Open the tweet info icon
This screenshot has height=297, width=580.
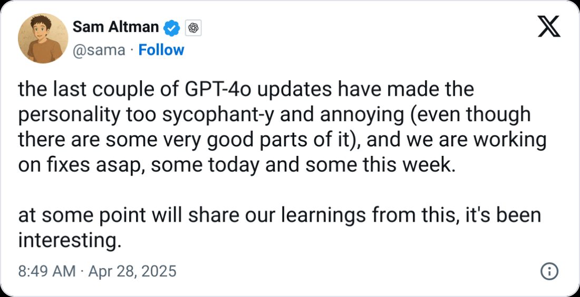click(x=549, y=272)
